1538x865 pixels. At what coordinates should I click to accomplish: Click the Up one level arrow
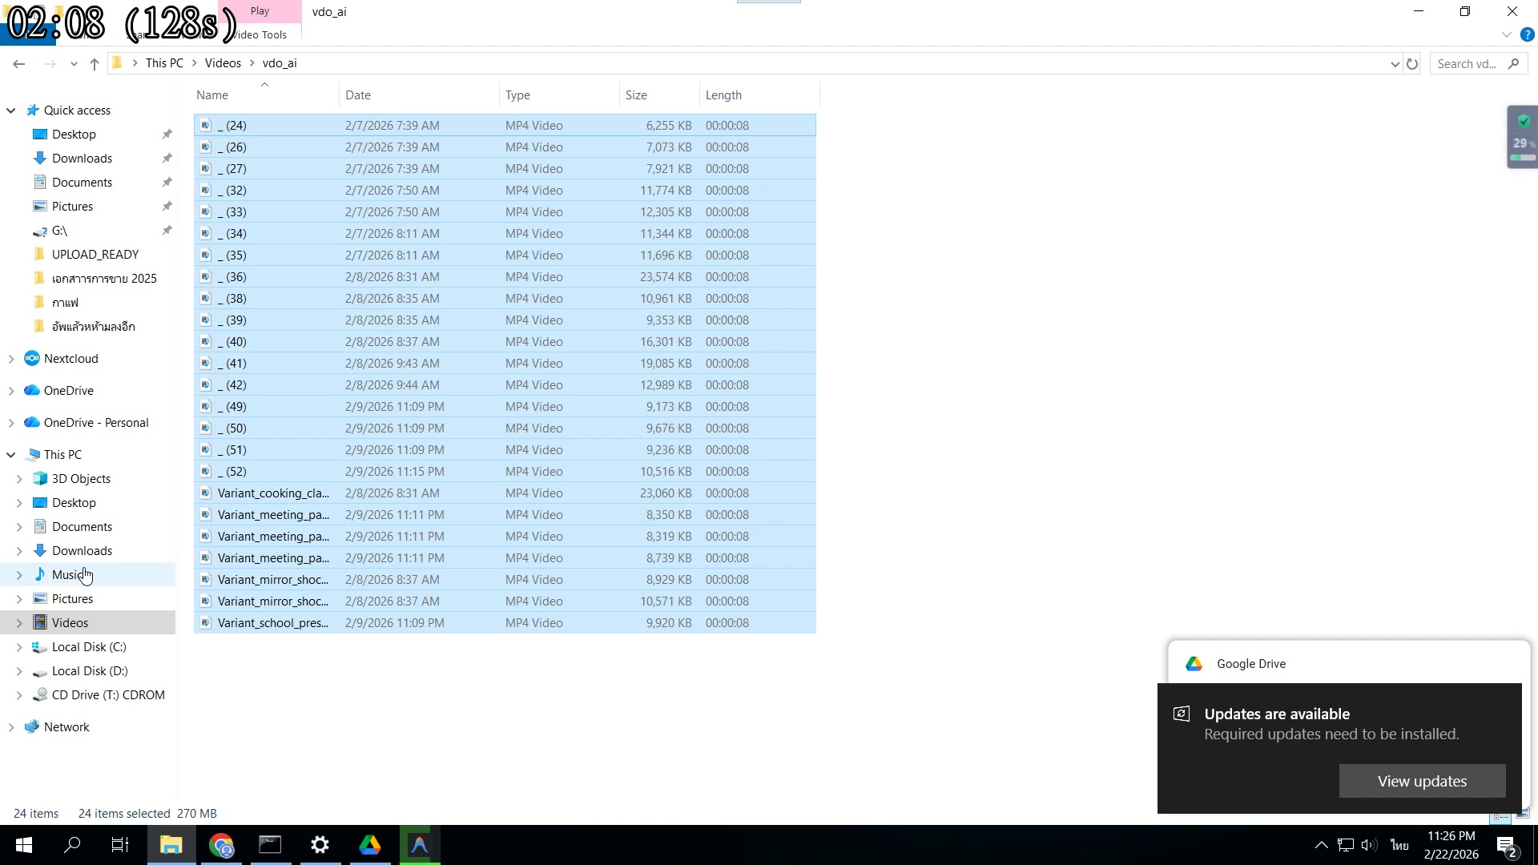click(95, 64)
